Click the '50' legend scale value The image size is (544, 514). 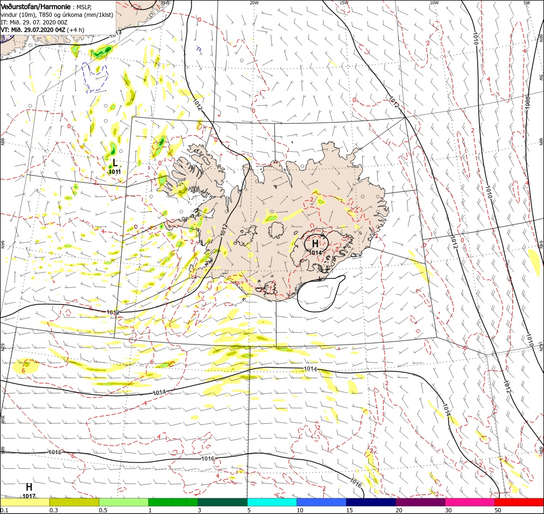point(498,510)
